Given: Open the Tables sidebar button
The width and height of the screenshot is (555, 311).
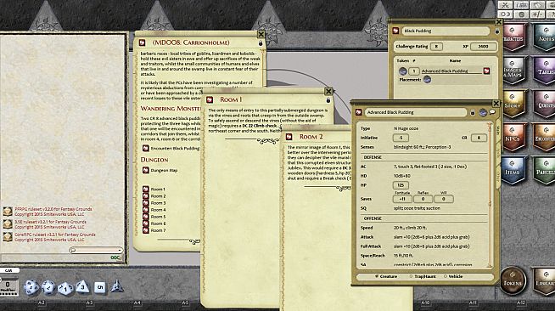Looking at the screenshot, I should [545, 71].
